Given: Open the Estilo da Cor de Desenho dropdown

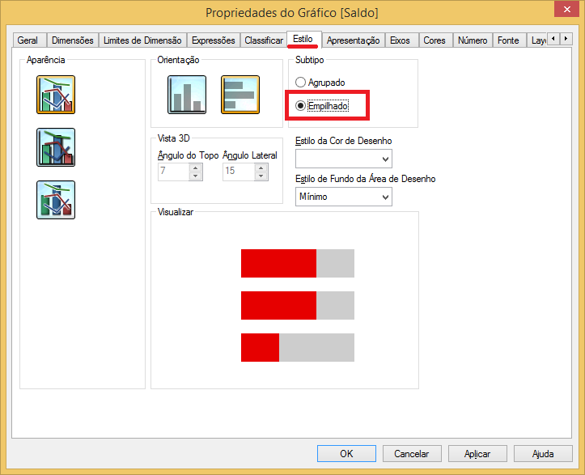Looking at the screenshot, I should pyautogui.click(x=344, y=159).
